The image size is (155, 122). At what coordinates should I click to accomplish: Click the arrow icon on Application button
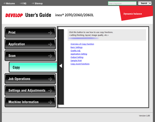(x=50, y=44)
